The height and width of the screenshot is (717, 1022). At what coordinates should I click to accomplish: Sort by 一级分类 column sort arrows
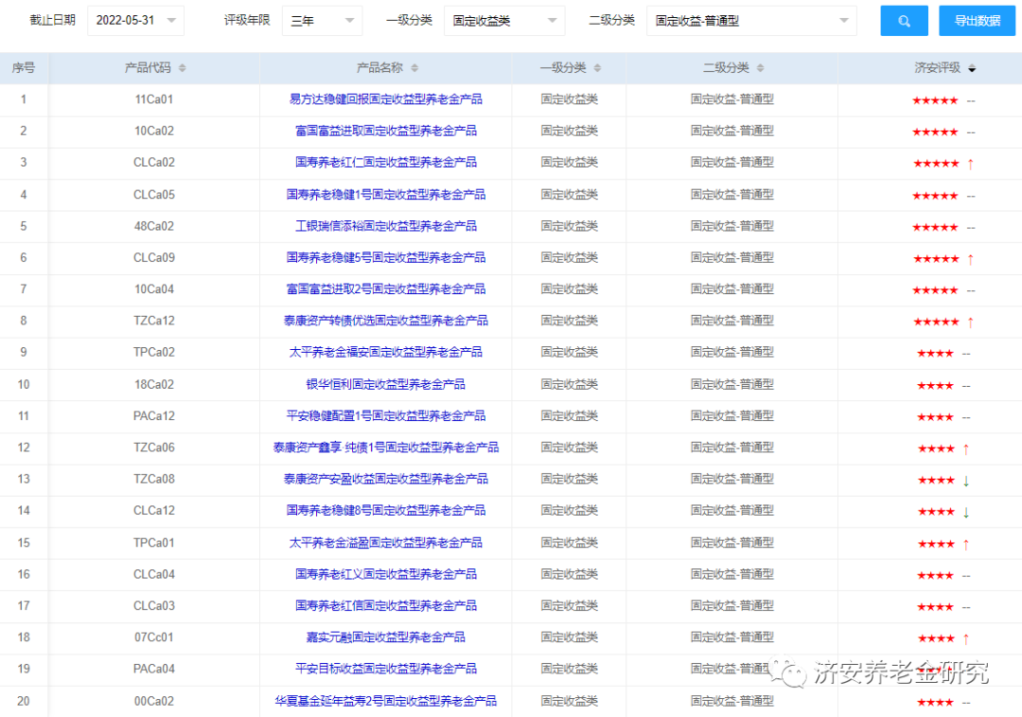pyautogui.click(x=598, y=68)
